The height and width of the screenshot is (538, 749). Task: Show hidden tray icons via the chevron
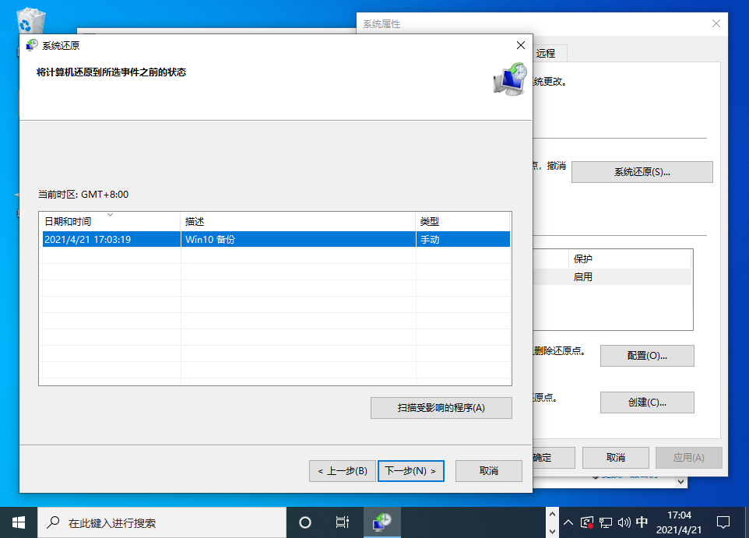pos(568,522)
